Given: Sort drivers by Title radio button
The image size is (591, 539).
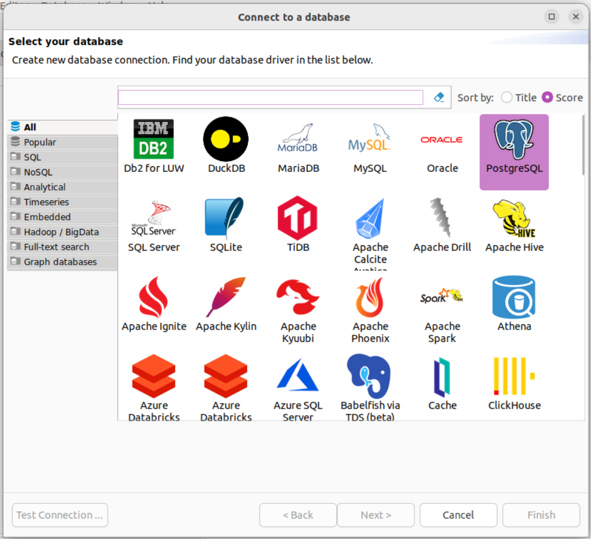Looking at the screenshot, I should click(x=507, y=97).
